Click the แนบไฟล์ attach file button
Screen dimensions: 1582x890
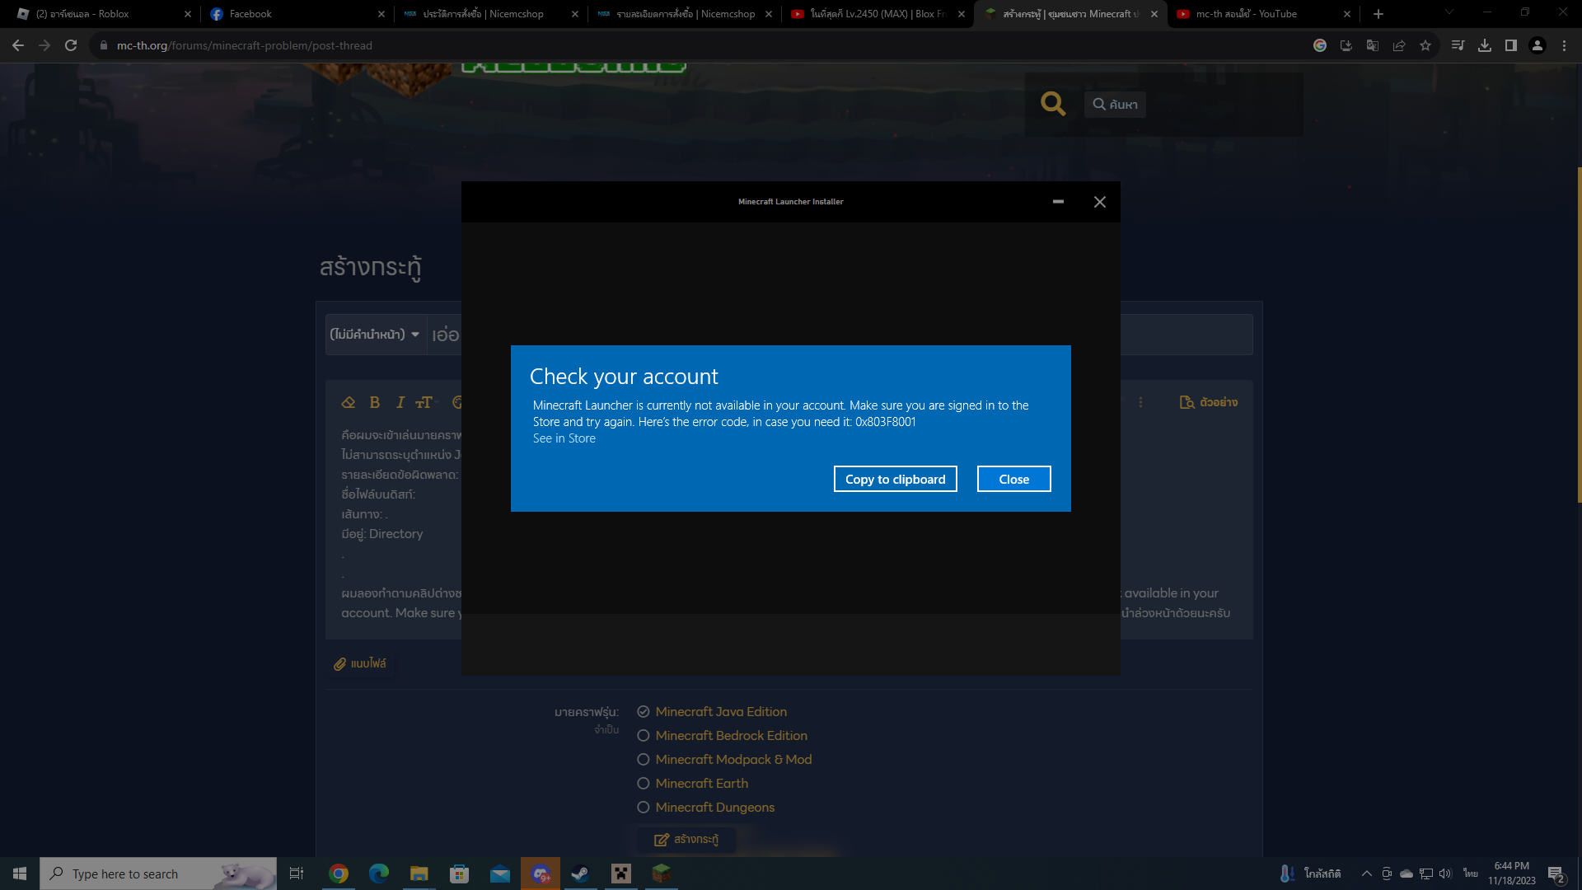360,663
